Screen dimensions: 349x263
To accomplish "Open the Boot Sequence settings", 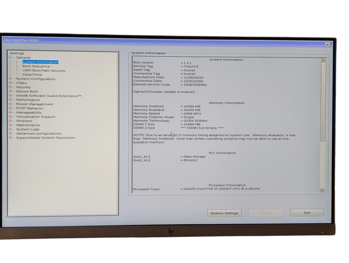I will (36, 66).
